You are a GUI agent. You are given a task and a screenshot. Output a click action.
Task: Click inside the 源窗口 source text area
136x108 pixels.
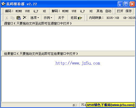click(x=68, y=38)
